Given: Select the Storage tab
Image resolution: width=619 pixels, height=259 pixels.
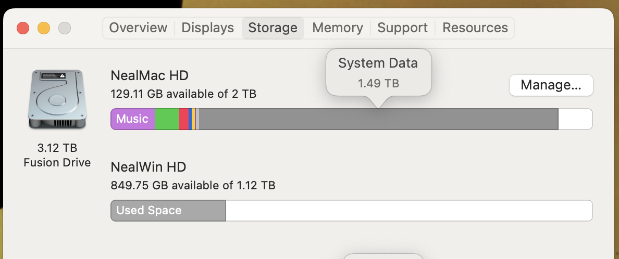Looking at the screenshot, I should click(273, 28).
